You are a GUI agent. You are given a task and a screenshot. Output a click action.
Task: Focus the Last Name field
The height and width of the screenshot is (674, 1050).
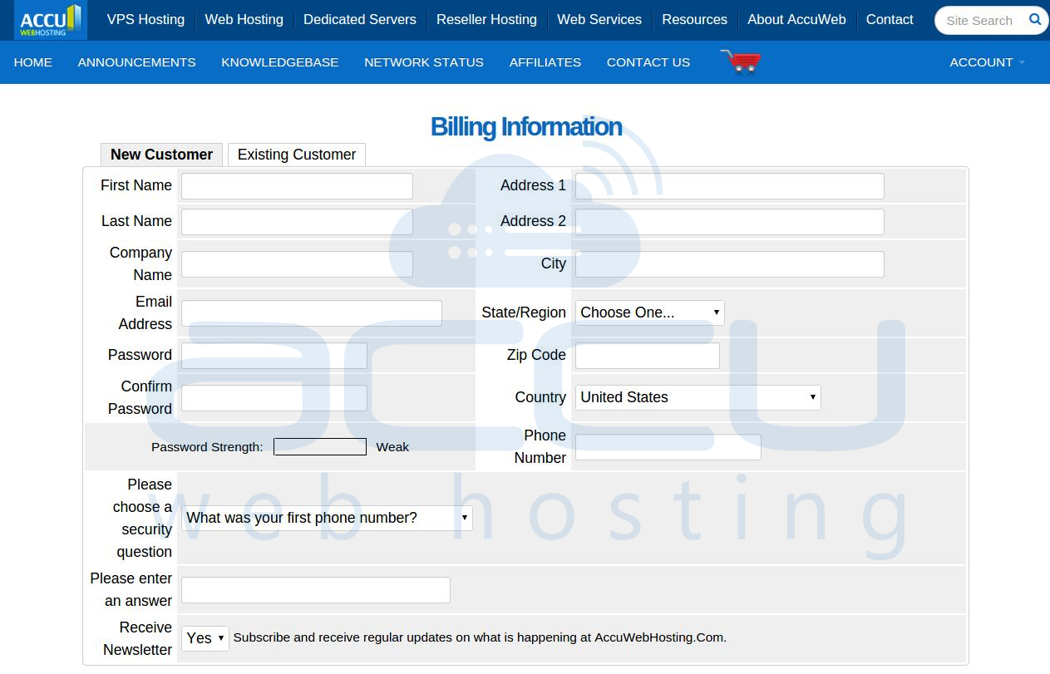[x=297, y=222]
